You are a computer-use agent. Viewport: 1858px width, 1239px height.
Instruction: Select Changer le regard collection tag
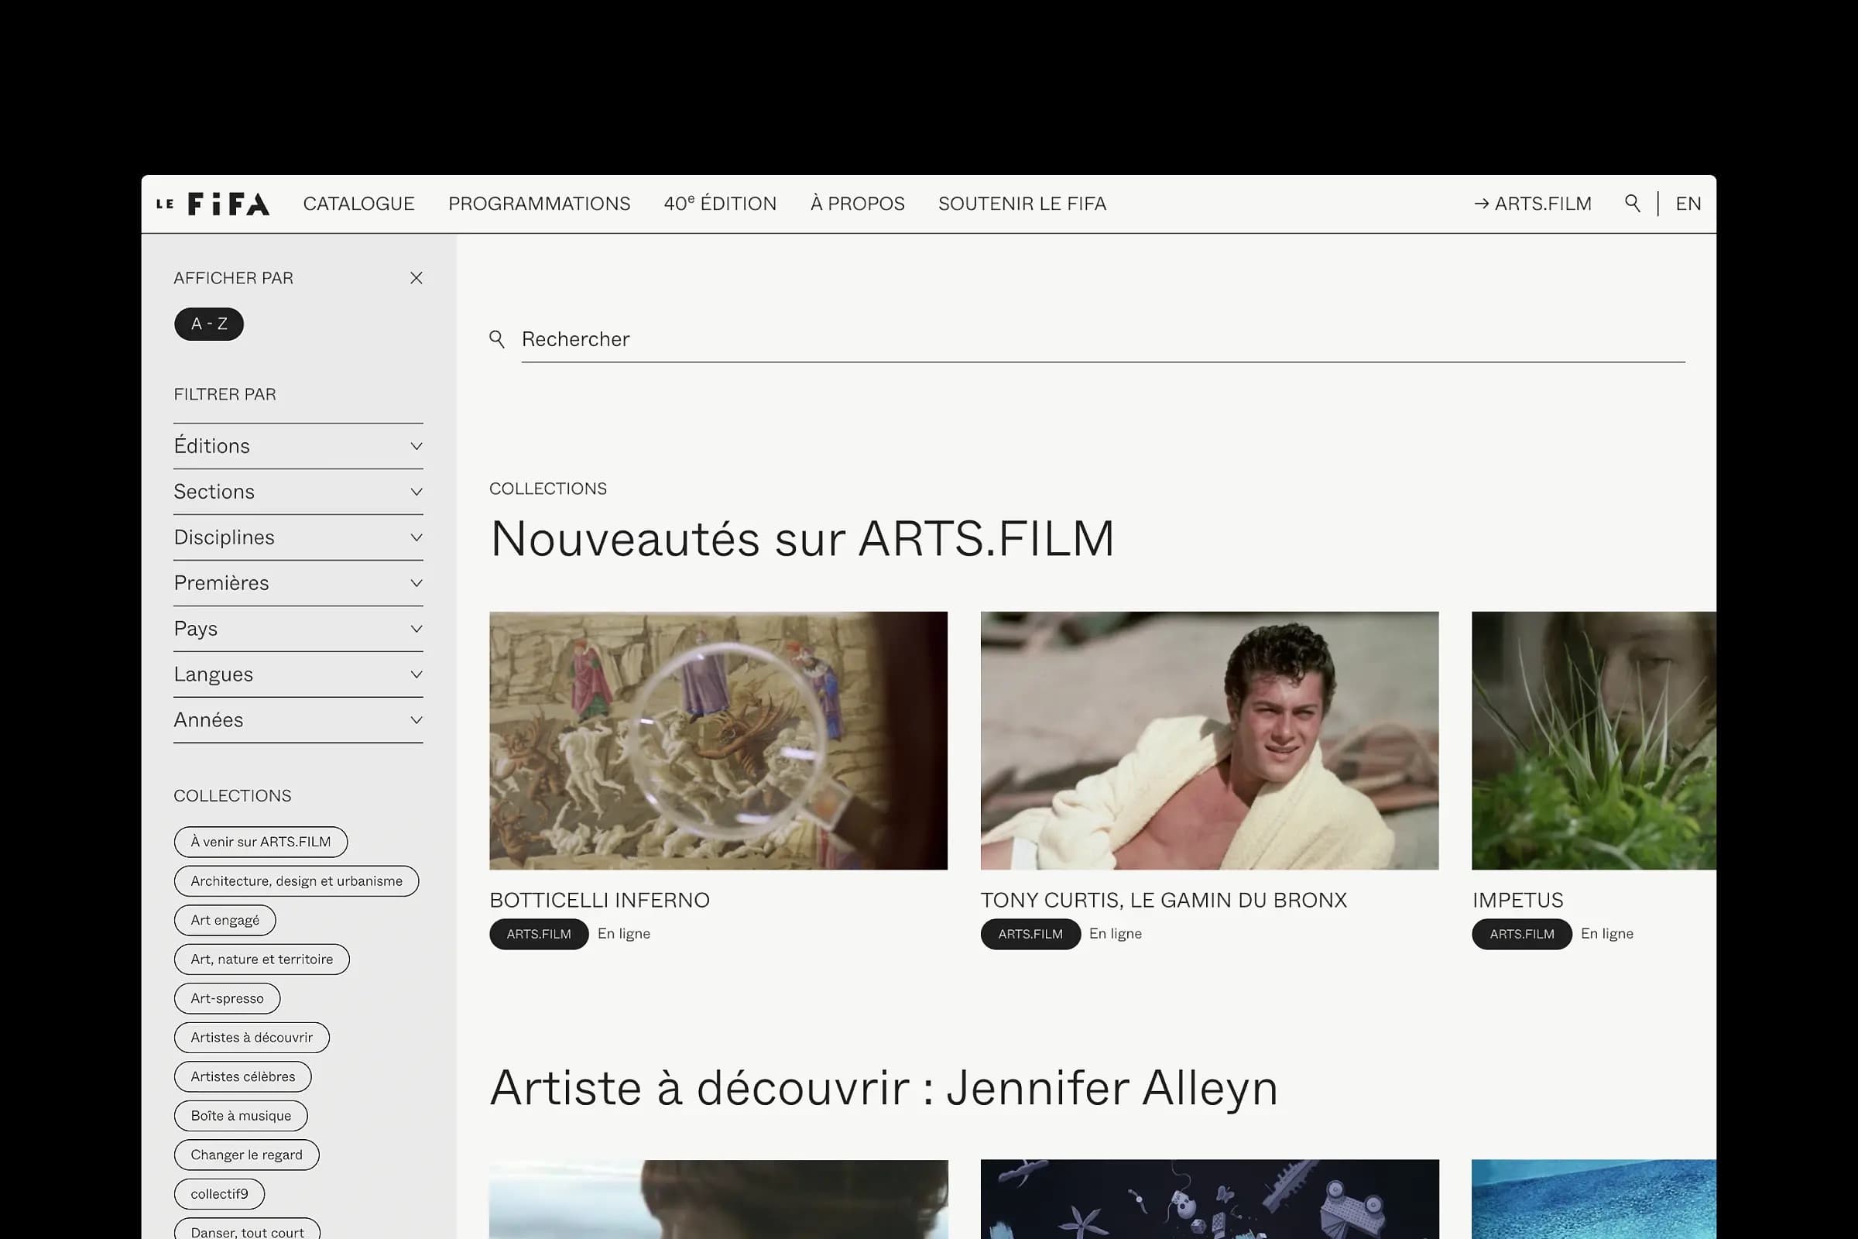point(246,1155)
